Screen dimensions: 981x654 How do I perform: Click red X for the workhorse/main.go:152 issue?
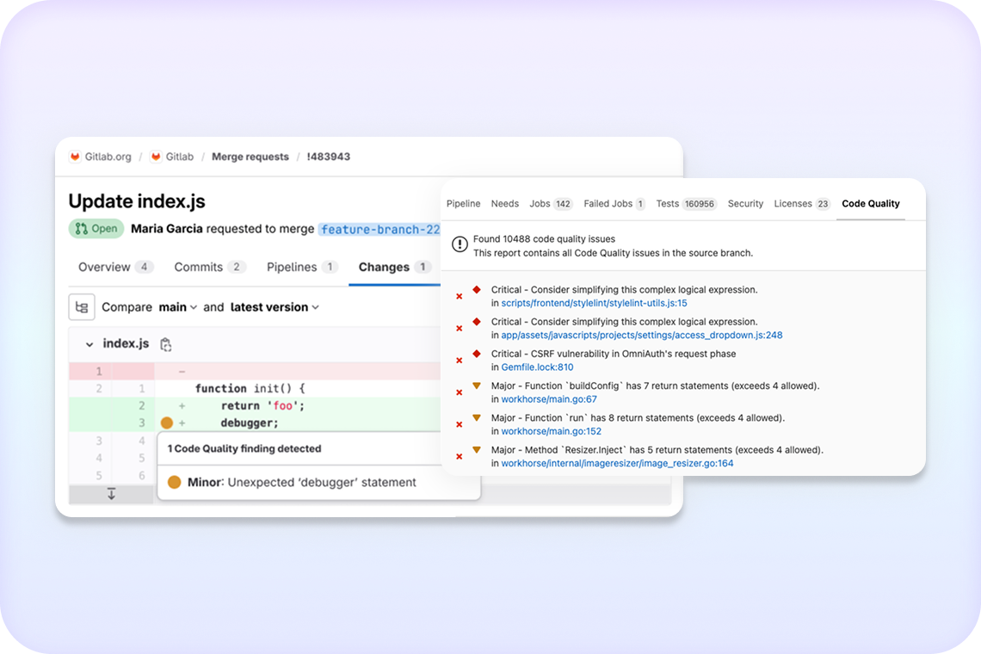[x=460, y=424]
